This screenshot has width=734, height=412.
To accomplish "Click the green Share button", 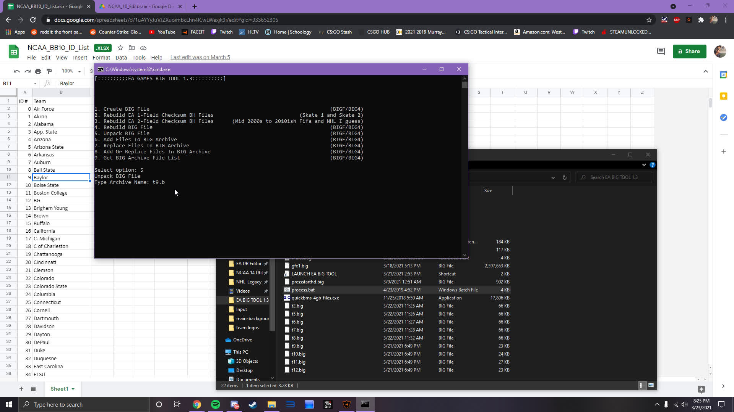I will coord(689,51).
